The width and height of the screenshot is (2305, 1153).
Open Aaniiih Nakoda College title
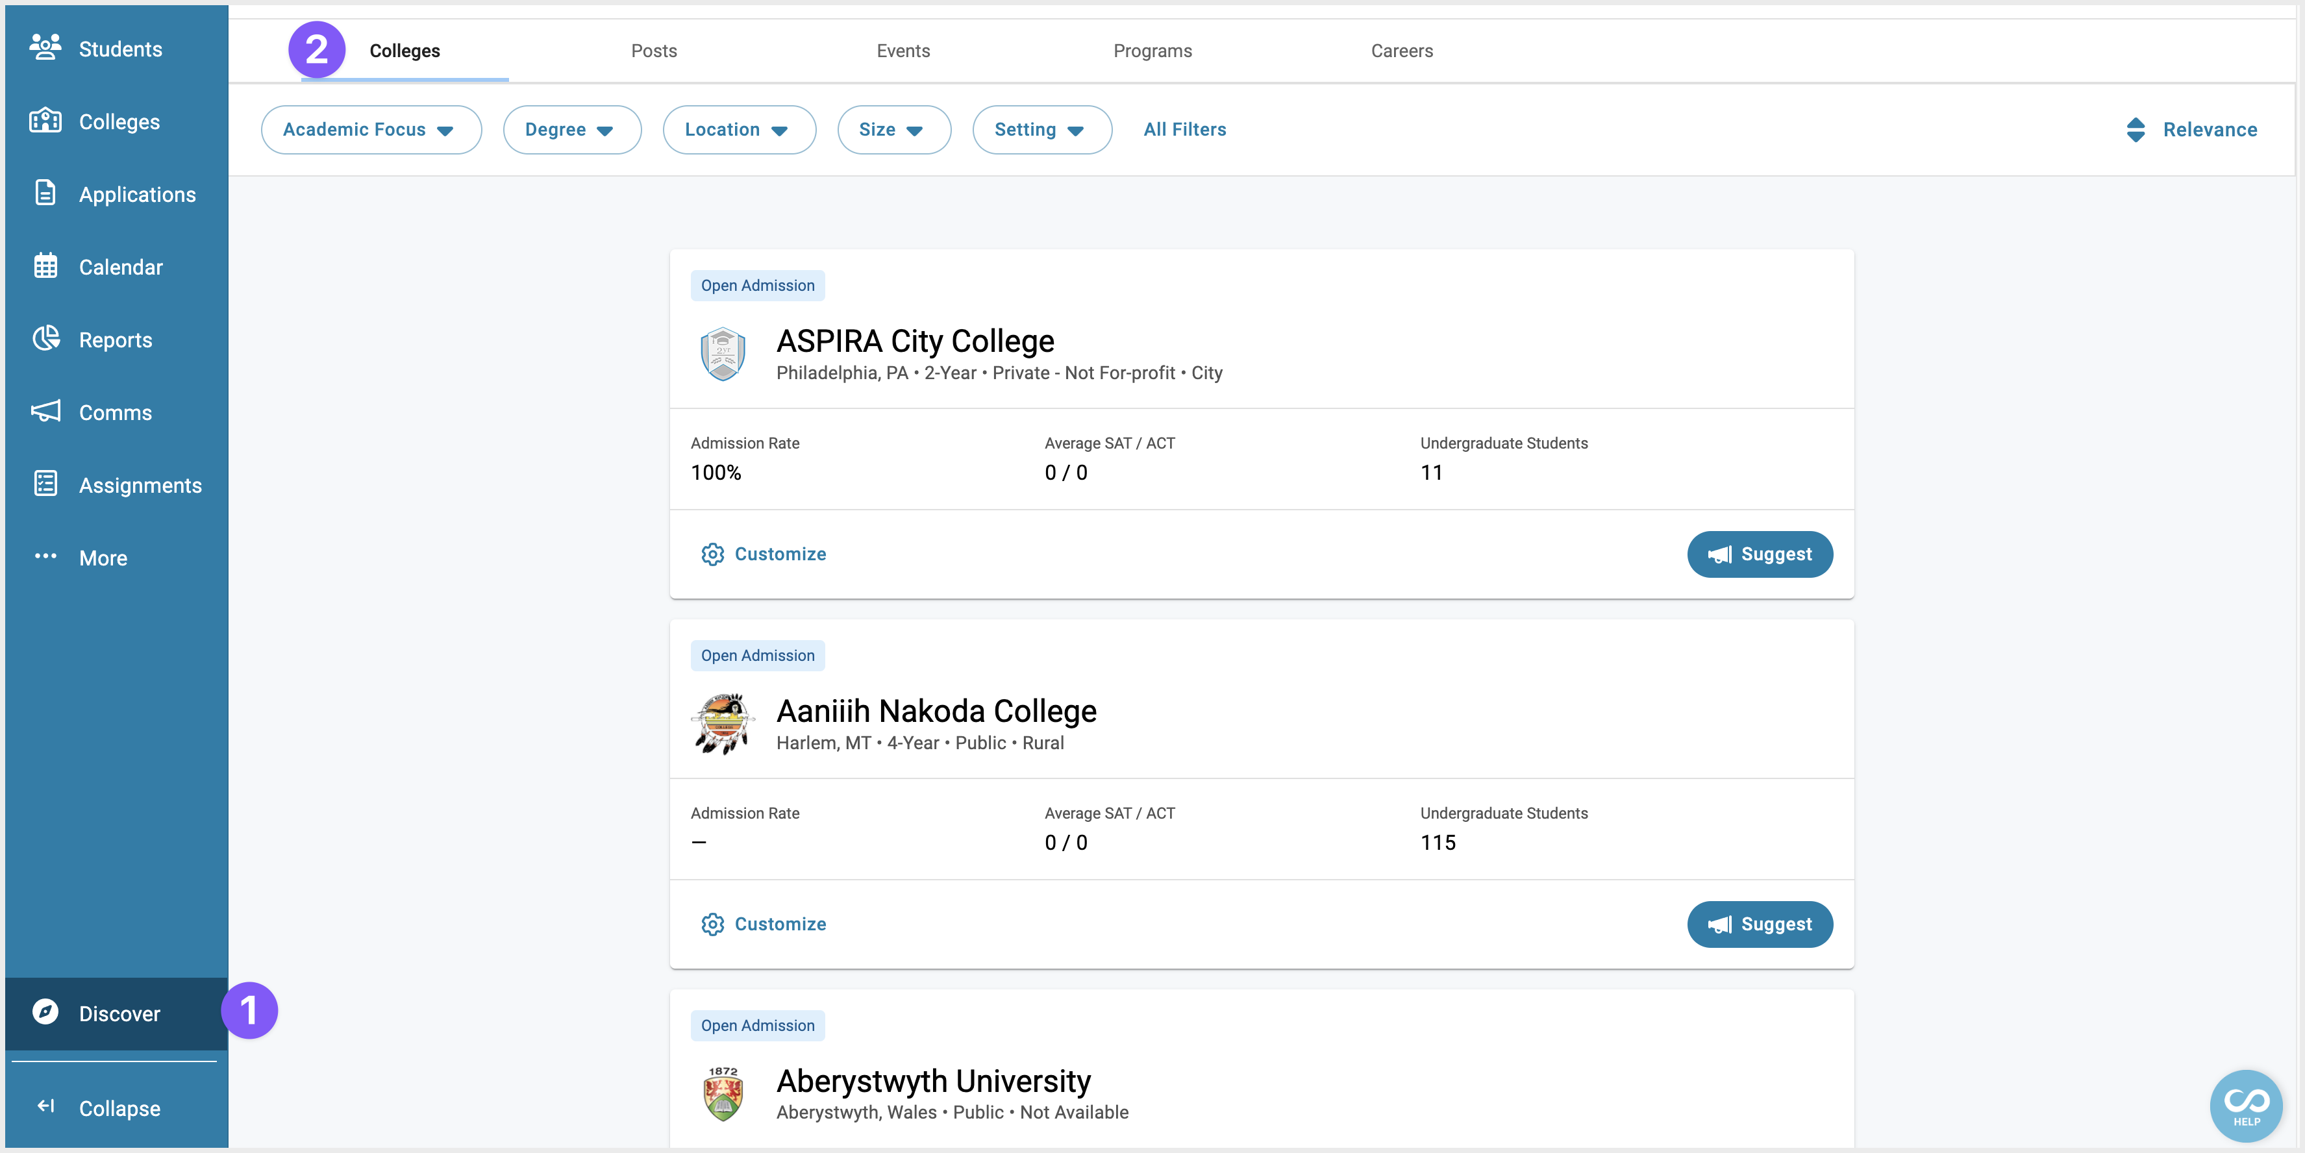pos(936,711)
